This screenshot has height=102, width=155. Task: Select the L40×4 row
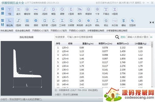(x=103, y=84)
